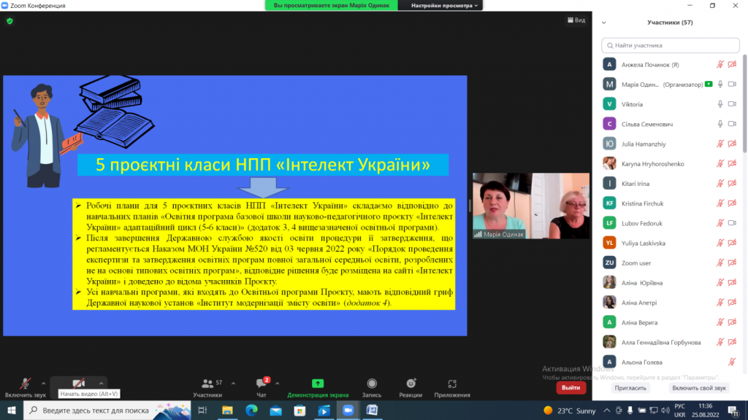Select participant Julia Hamanzhiy
The width and height of the screenshot is (748, 420).
click(671, 144)
